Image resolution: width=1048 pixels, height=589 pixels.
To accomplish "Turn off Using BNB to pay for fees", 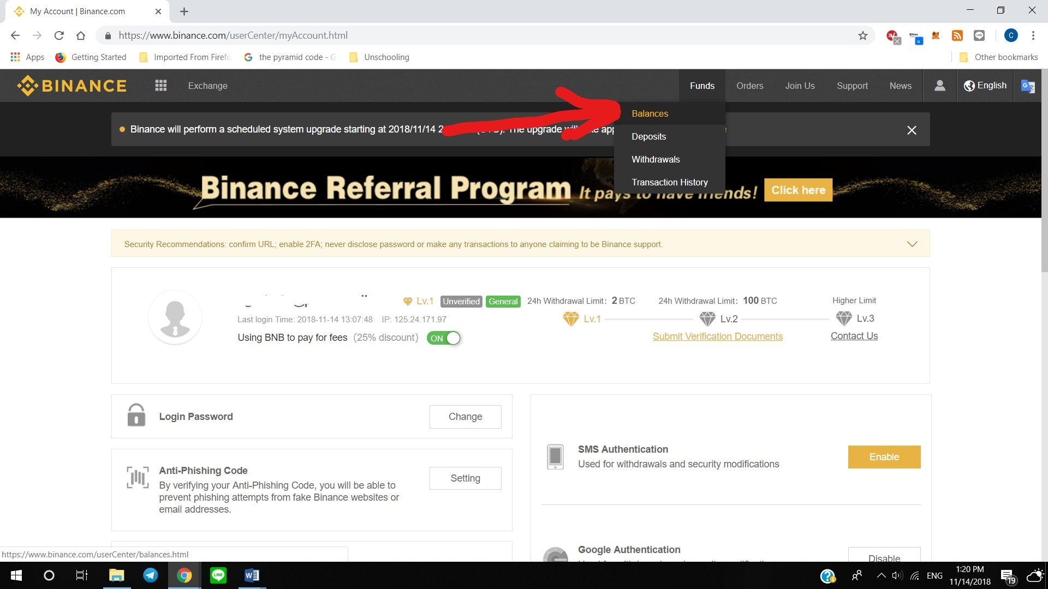I will click(444, 338).
